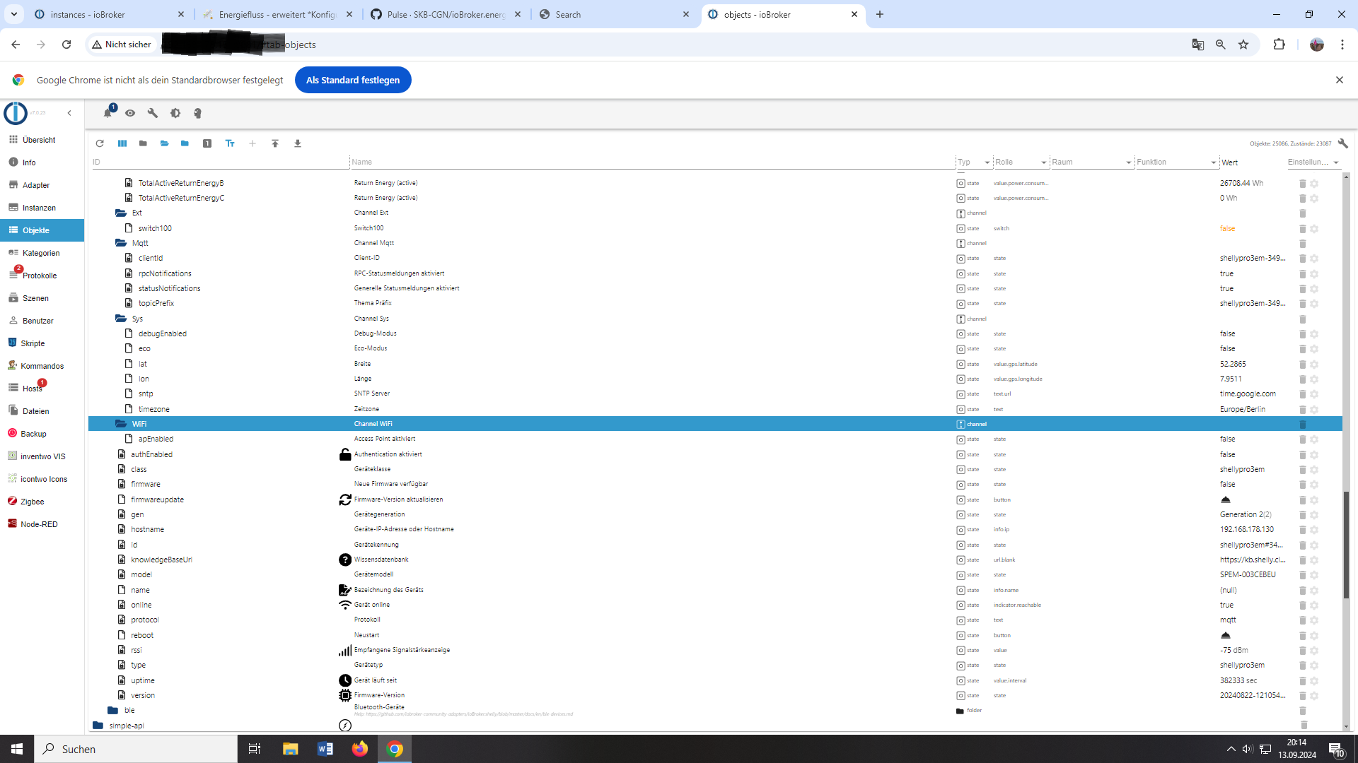1358x763 pixels.
Task: Toggle expert mode head icon
Action: click(198, 113)
